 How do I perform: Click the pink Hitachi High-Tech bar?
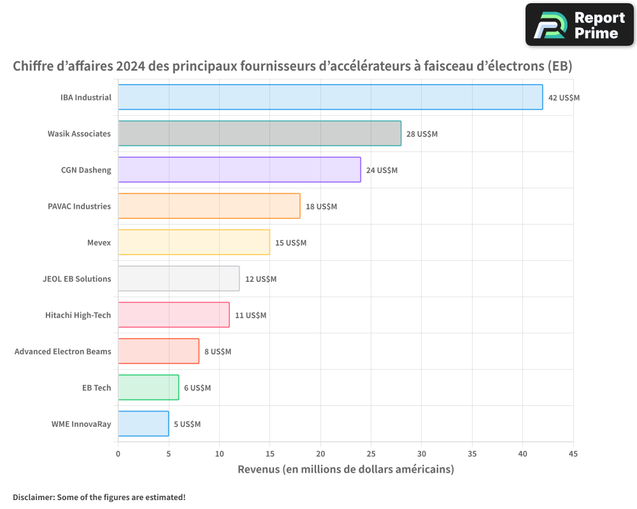(173, 315)
